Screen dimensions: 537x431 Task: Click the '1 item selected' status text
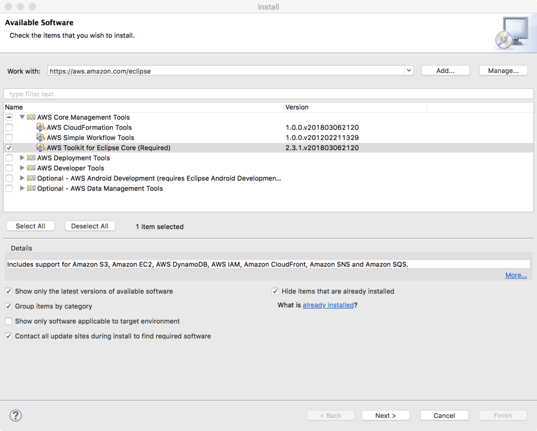[160, 226]
